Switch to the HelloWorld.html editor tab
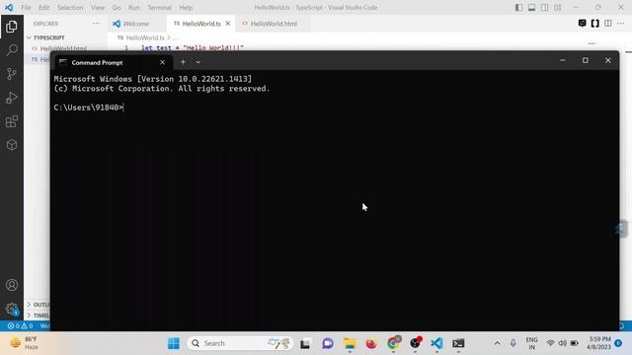The width and height of the screenshot is (632, 355). pyautogui.click(x=274, y=24)
